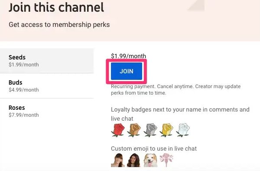
Task: Click the second woman face emoji
Action: 133,160
